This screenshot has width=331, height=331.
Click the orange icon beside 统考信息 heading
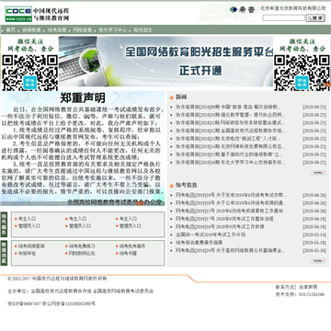(x=172, y=186)
